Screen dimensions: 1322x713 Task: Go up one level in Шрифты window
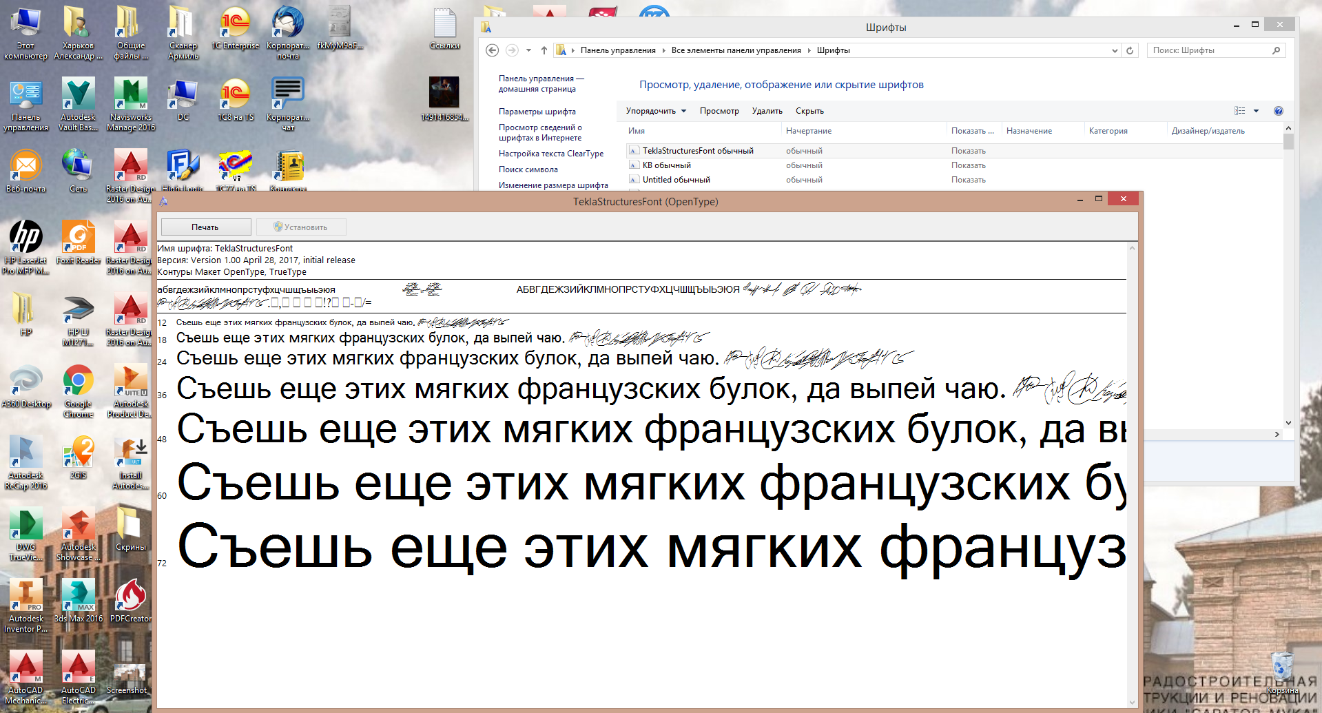point(544,50)
